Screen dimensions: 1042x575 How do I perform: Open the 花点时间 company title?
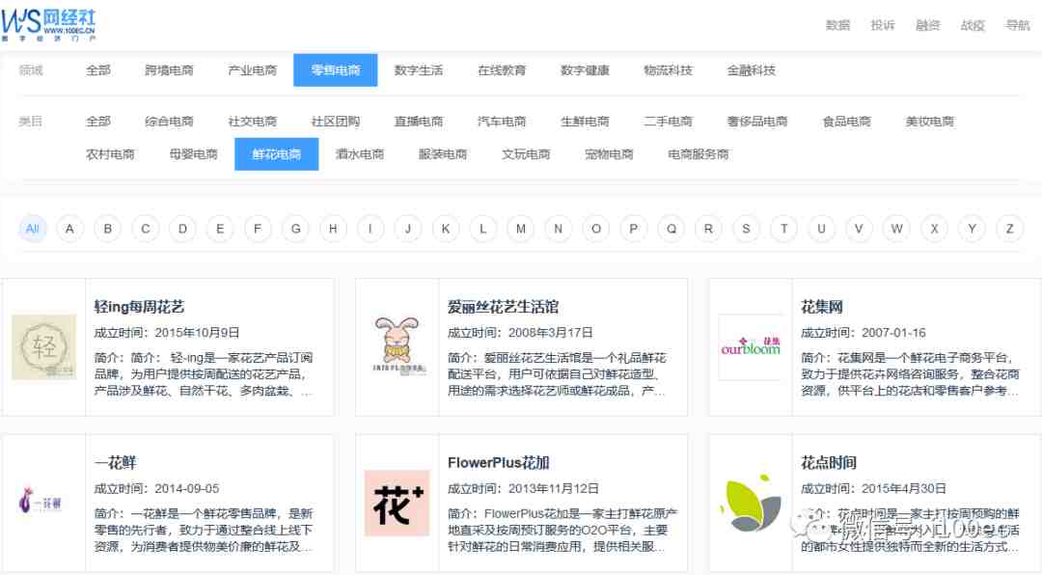829,463
